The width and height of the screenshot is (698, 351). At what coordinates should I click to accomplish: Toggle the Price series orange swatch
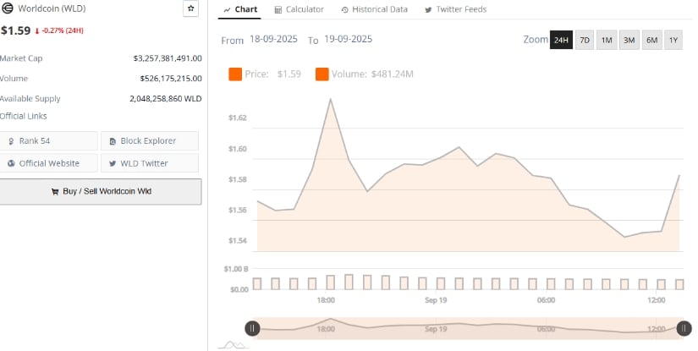tap(235, 74)
